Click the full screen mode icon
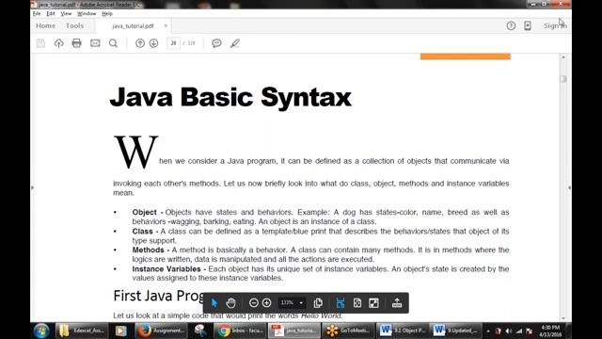 (374, 303)
